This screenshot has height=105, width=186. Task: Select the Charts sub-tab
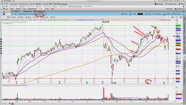(x=6, y=11)
